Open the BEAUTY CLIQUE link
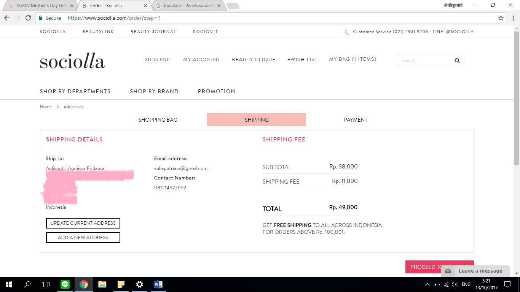 254,60
